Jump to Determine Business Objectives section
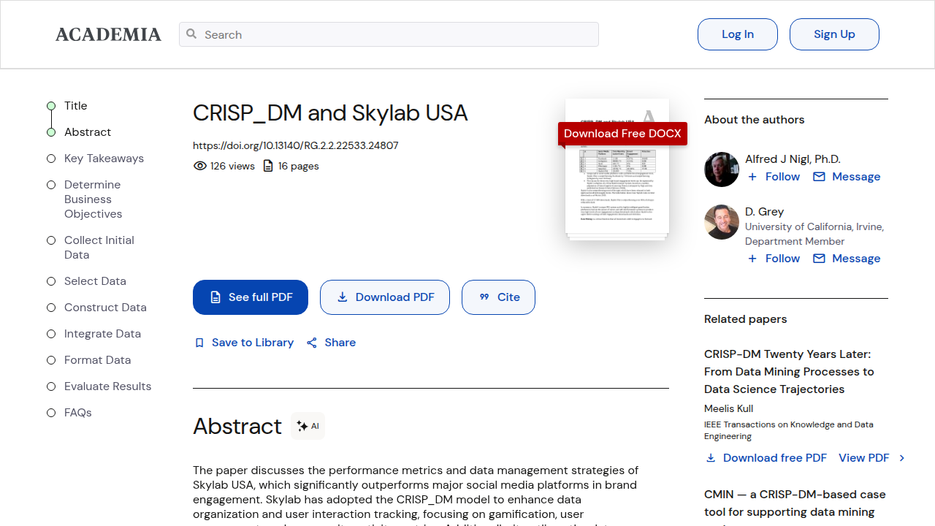Viewport: 935px width, 526px height. click(x=93, y=199)
